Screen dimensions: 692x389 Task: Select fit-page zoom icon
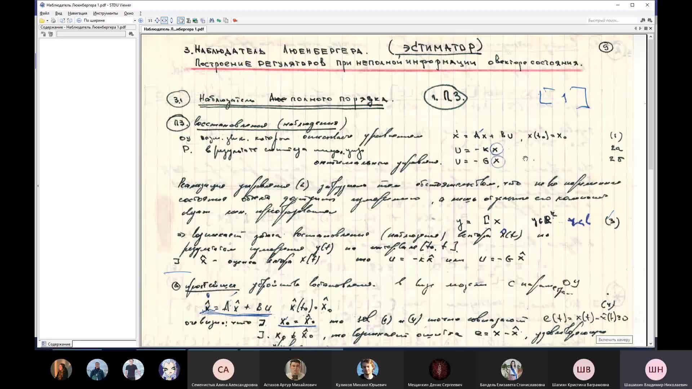coord(157,21)
